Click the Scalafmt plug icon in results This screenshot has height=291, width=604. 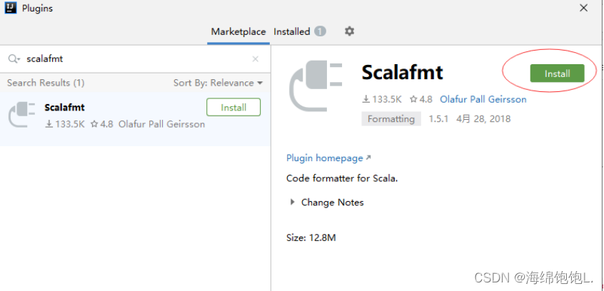pyautogui.click(x=21, y=114)
